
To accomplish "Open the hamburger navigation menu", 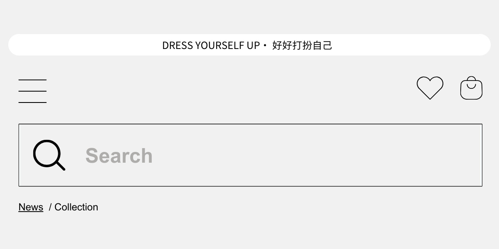I will pyautogui.click(x=32, y=91).
